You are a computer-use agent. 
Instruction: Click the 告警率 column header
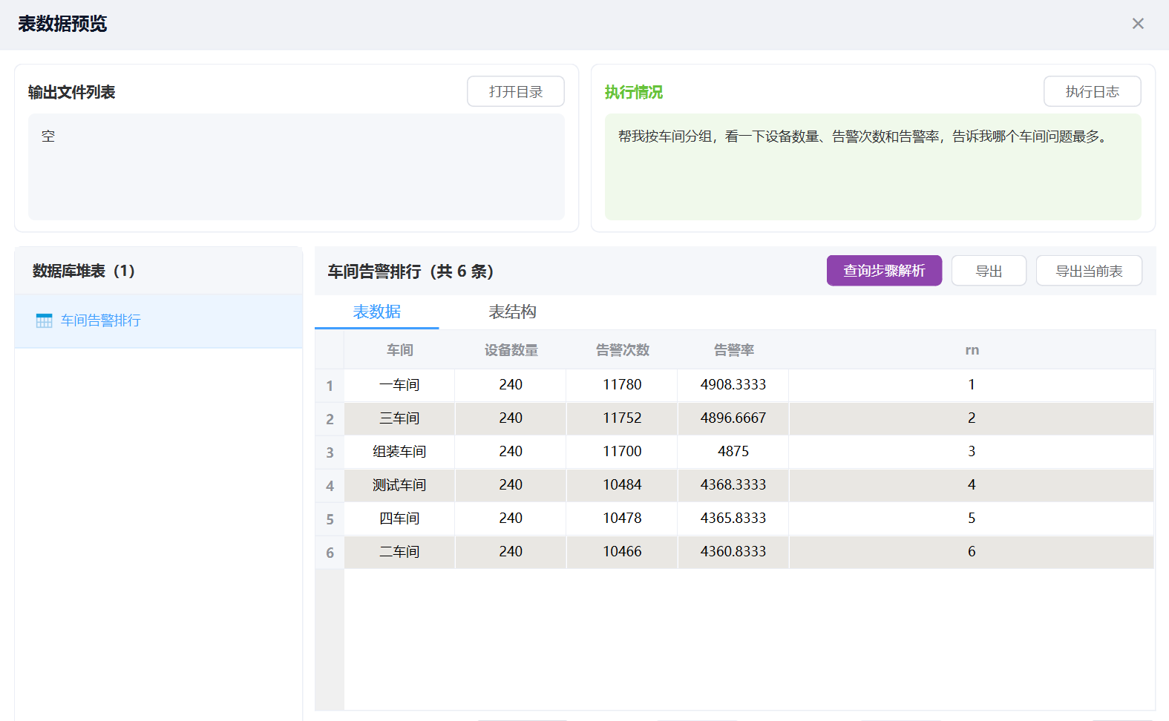click(x=733, y=350)
